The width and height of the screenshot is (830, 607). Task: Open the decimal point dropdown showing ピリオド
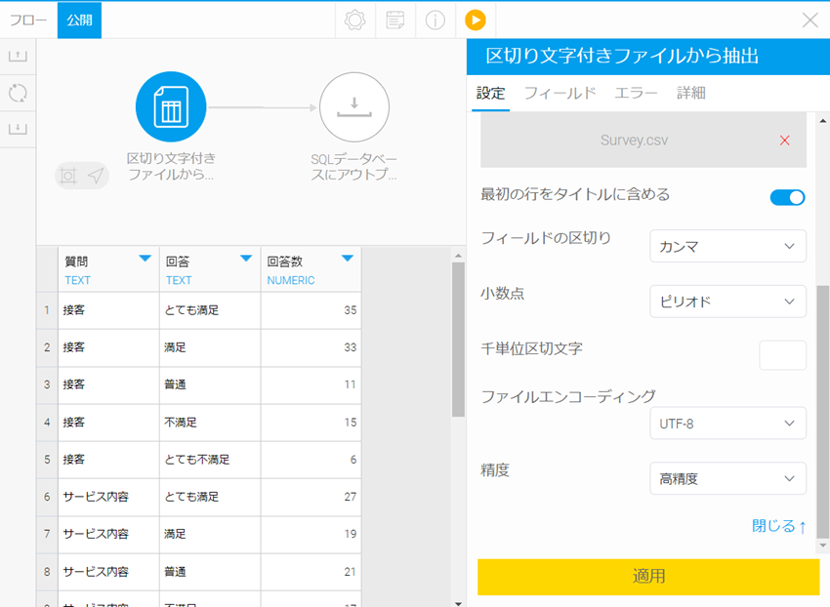727,302
